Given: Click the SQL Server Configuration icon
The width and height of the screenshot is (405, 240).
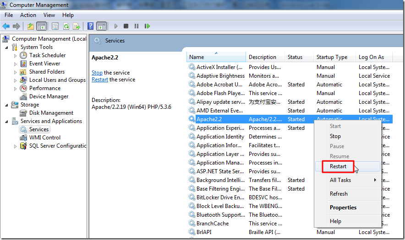Looking at the screenshot, I should tap(23, 146).
